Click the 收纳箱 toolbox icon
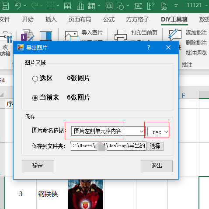 (6, 37)
